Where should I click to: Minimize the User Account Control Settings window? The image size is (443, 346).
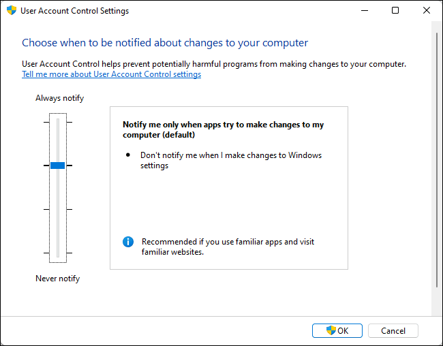[x=365, y=10]
